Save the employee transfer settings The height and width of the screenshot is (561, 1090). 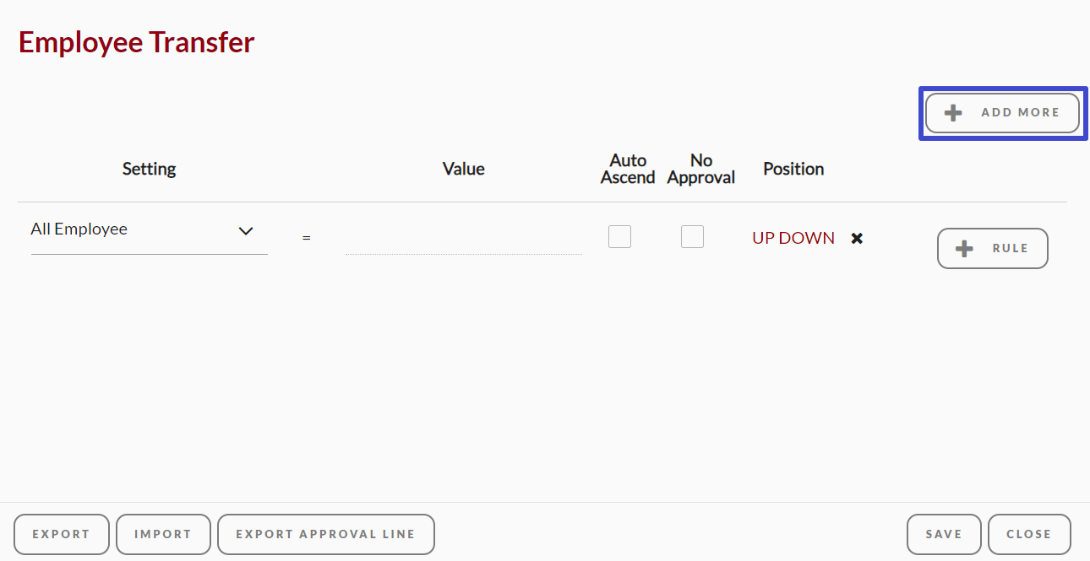click(x=943, y=534)
